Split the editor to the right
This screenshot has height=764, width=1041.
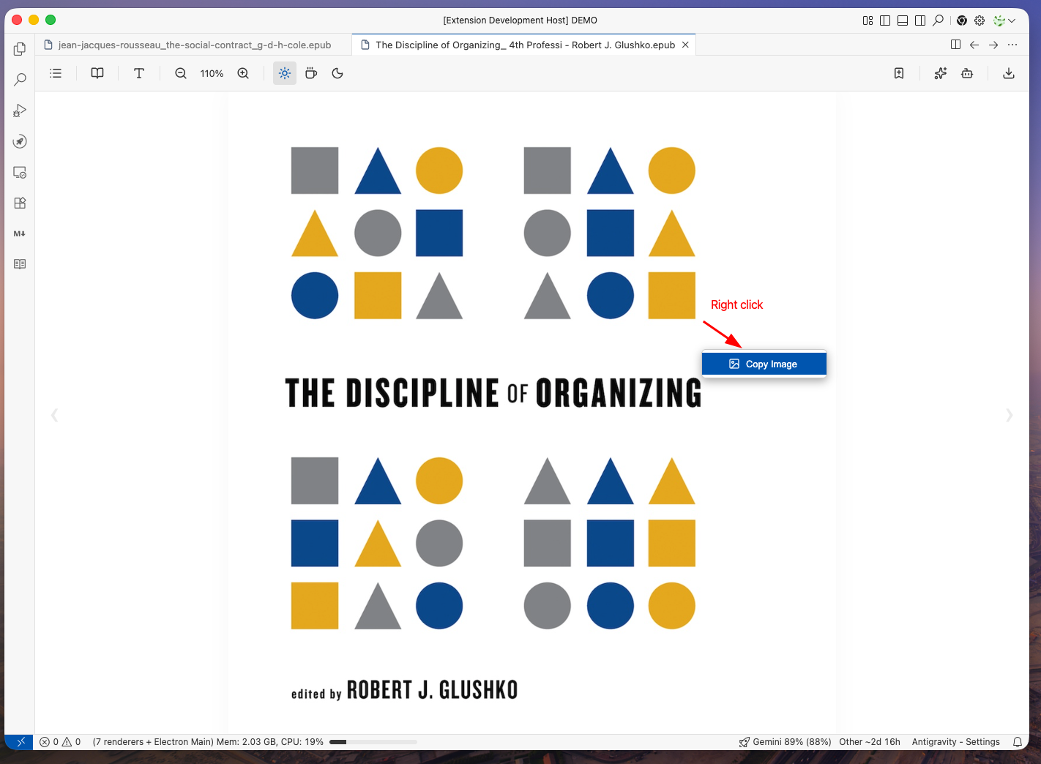pyautogui.click(x=955, y=45)
